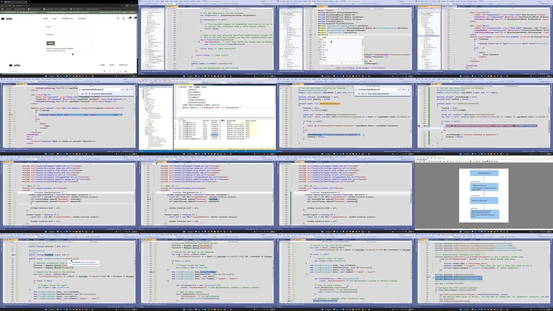Open the 'Want to create an account? Register' link
Image resolution: width=553 pixels, height=311 pixels.
pos(60,48)
